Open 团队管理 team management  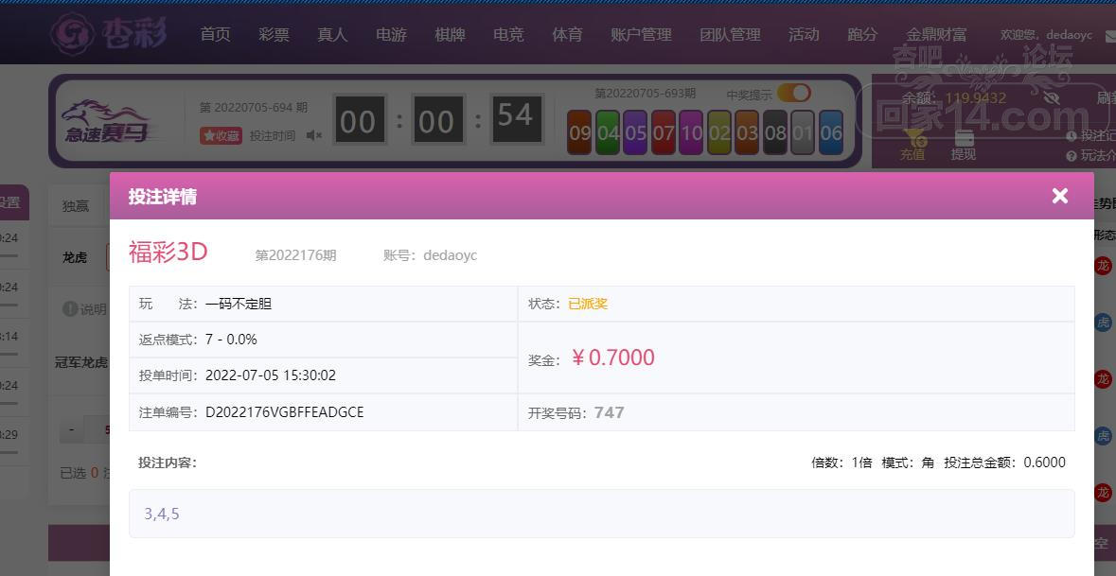click(730, 34)
